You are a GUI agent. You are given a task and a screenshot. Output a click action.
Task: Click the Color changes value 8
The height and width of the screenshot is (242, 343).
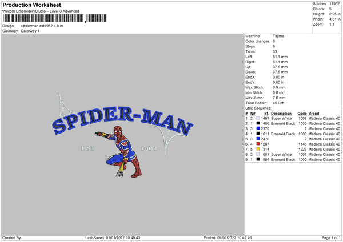(x=274, y=41)
